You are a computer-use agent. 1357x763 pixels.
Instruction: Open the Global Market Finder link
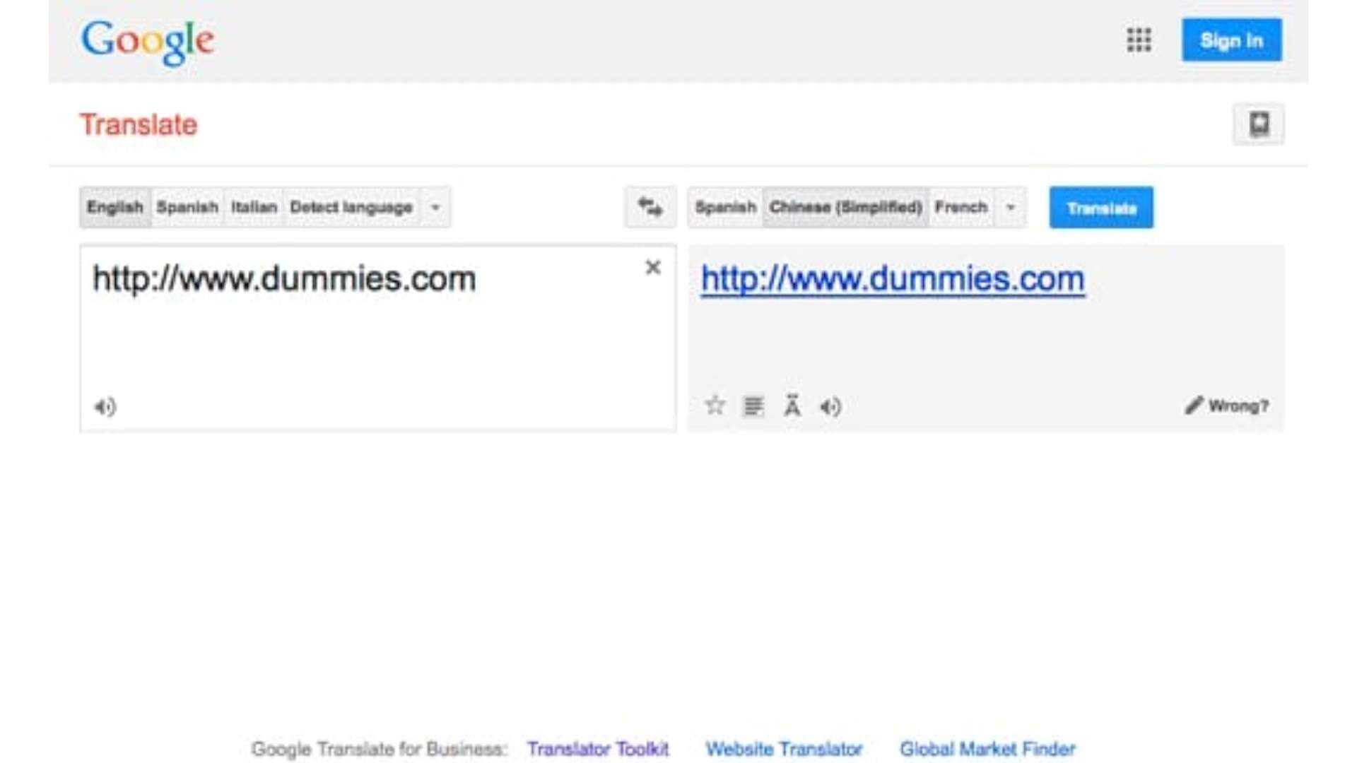(987, 748)
